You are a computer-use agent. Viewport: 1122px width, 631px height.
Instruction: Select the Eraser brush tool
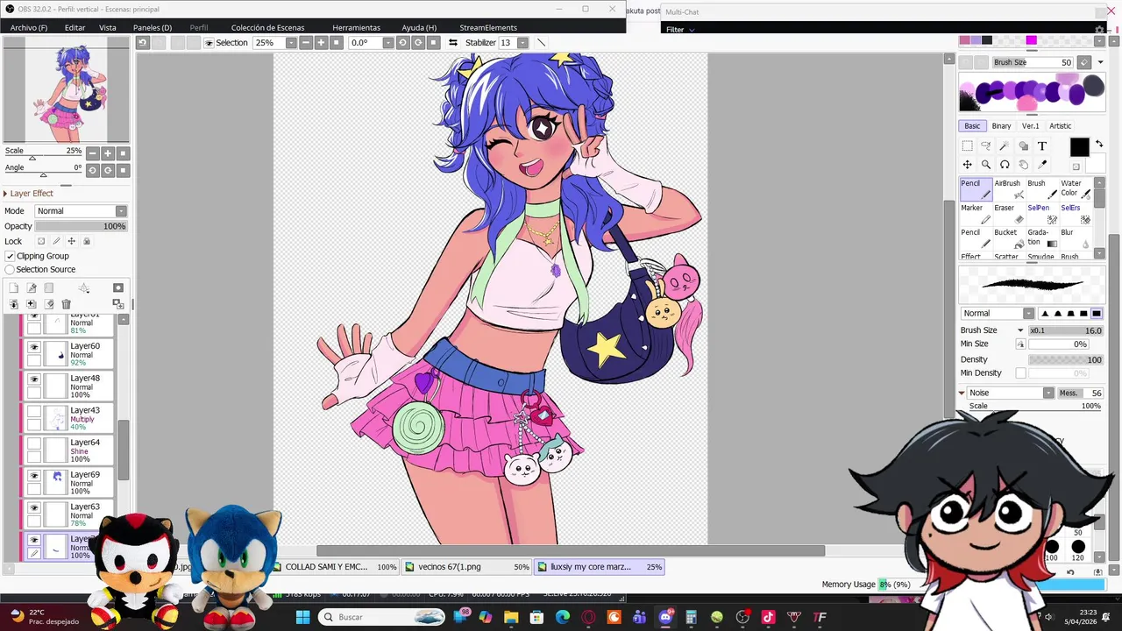pyautogui.click(x=1009, y=213)
